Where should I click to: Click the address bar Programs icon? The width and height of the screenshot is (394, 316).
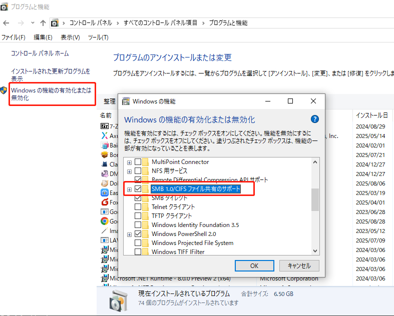[55, 23]
